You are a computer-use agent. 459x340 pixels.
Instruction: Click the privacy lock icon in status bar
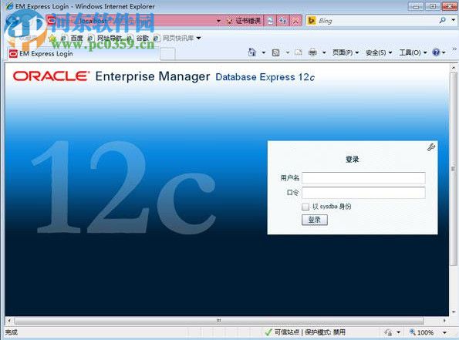[389, 332]
